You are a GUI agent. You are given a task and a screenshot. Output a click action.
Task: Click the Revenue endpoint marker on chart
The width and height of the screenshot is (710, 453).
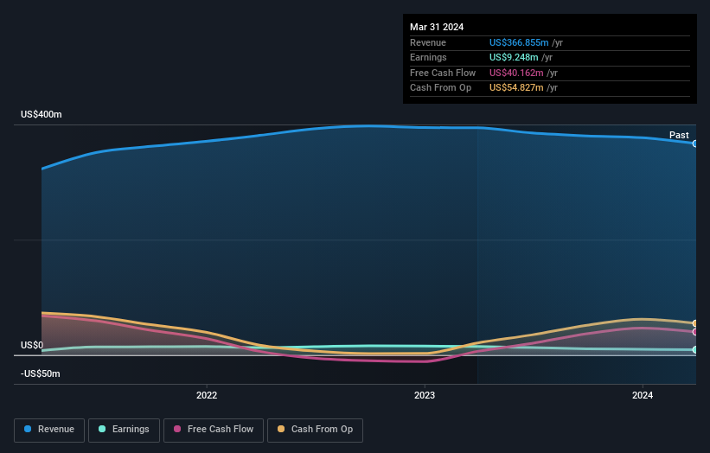point(695,144)
